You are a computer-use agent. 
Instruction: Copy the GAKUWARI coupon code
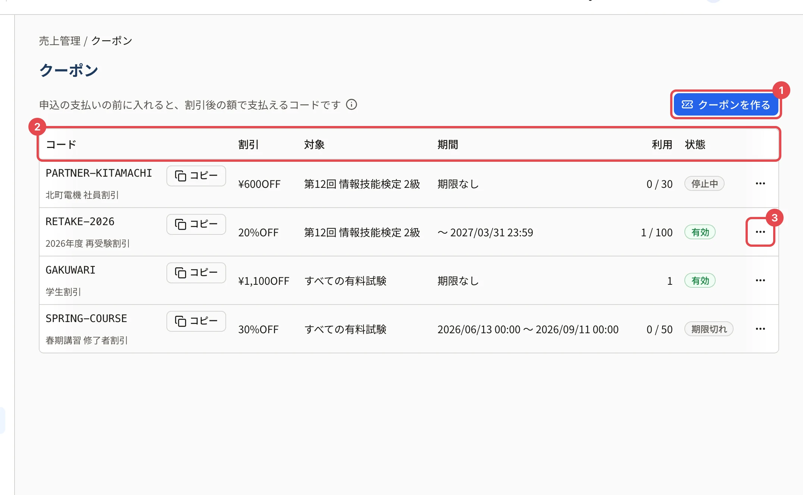coord(196,273)
